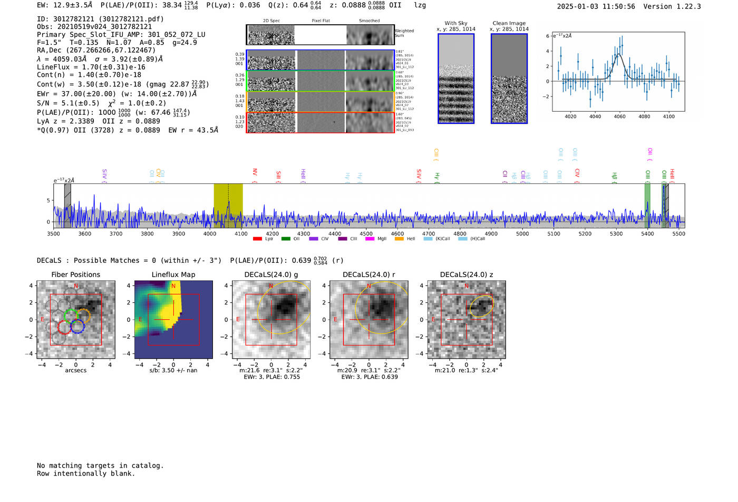This screenshot has width=738, height=502.
Task: Click the green Hβ line marker label
Action: coord(614,177)
